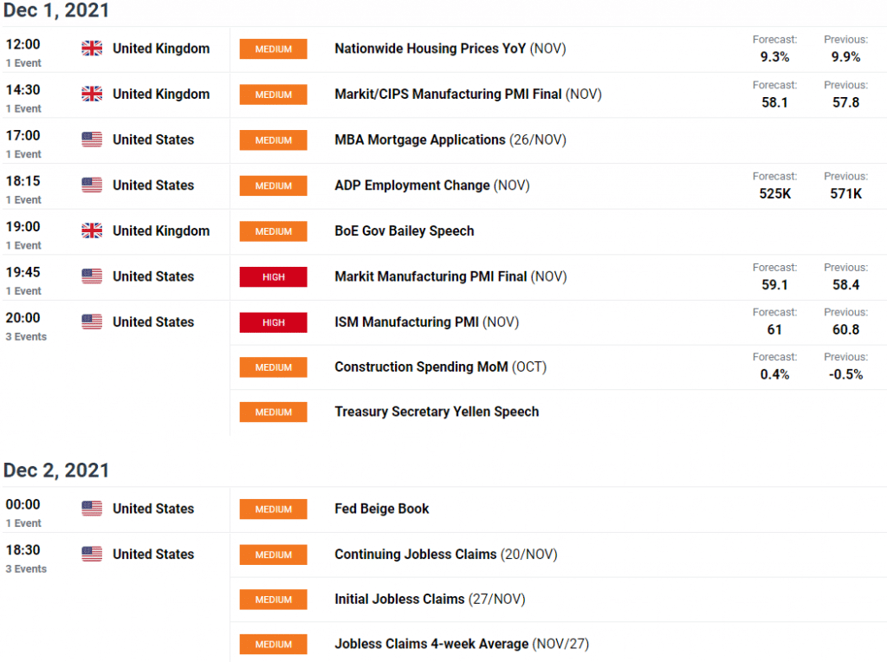Click the Dec 2, 2021 date header
The image size is (887, 662).
(57, 471)
